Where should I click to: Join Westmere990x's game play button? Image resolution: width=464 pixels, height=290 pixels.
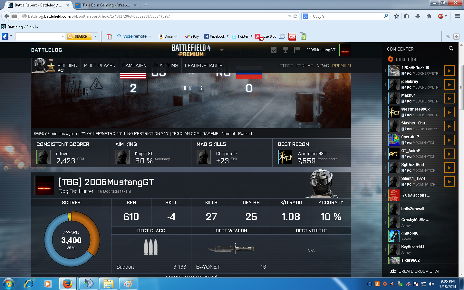pos(450,112)
